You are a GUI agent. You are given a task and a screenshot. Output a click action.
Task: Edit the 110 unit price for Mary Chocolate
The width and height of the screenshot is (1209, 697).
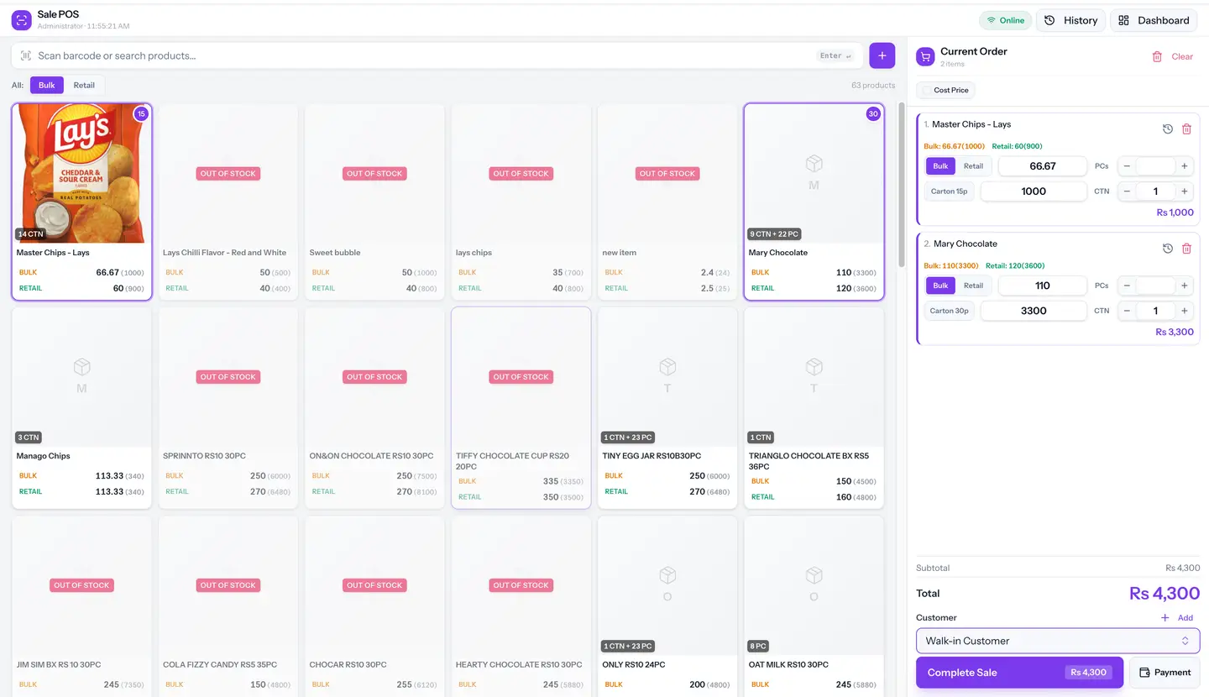pos(1043,286)
